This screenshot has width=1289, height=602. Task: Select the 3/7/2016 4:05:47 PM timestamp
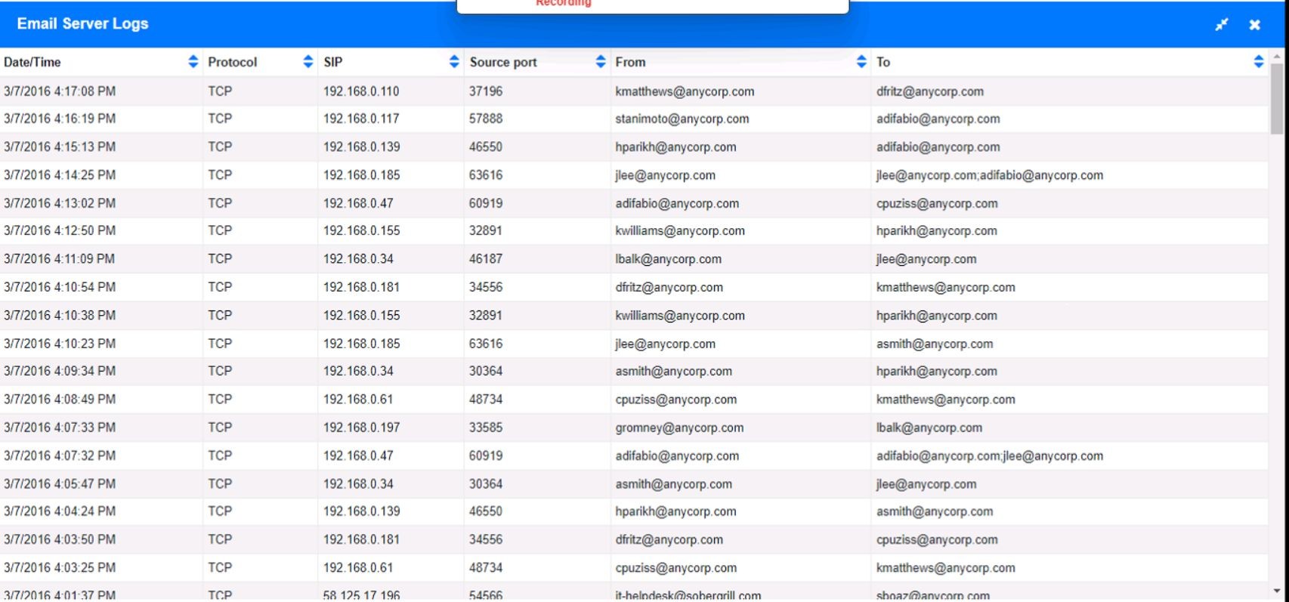[x=60, y=483]
